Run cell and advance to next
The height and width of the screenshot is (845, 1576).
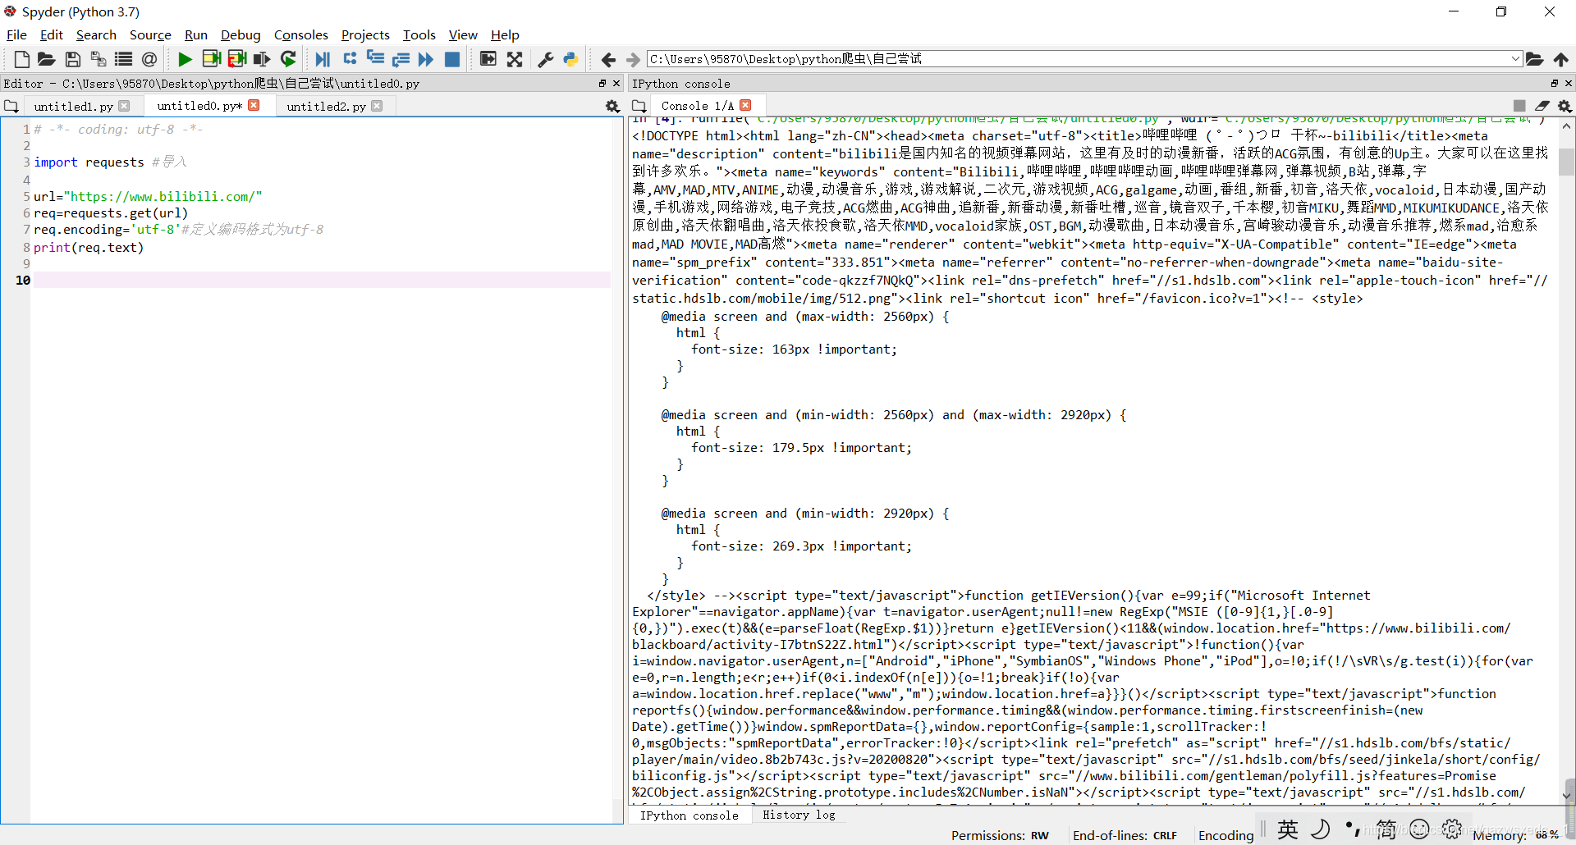[x=236, y=59]
